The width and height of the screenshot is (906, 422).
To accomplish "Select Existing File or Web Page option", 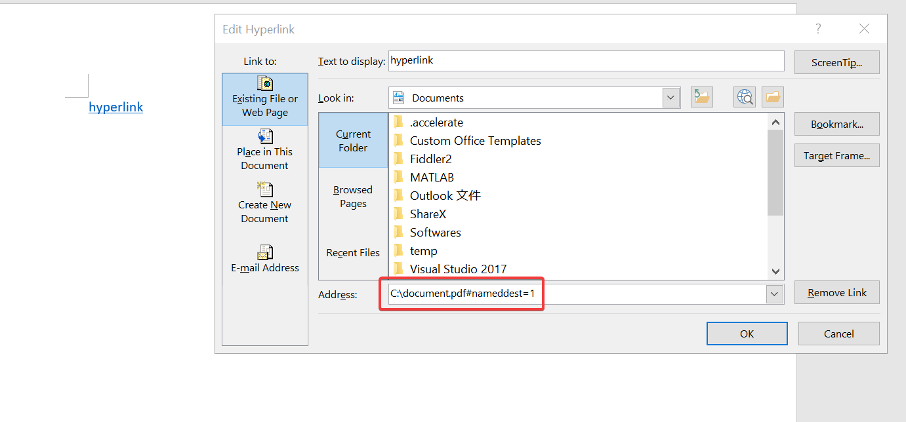I will (x=265, y=98).
